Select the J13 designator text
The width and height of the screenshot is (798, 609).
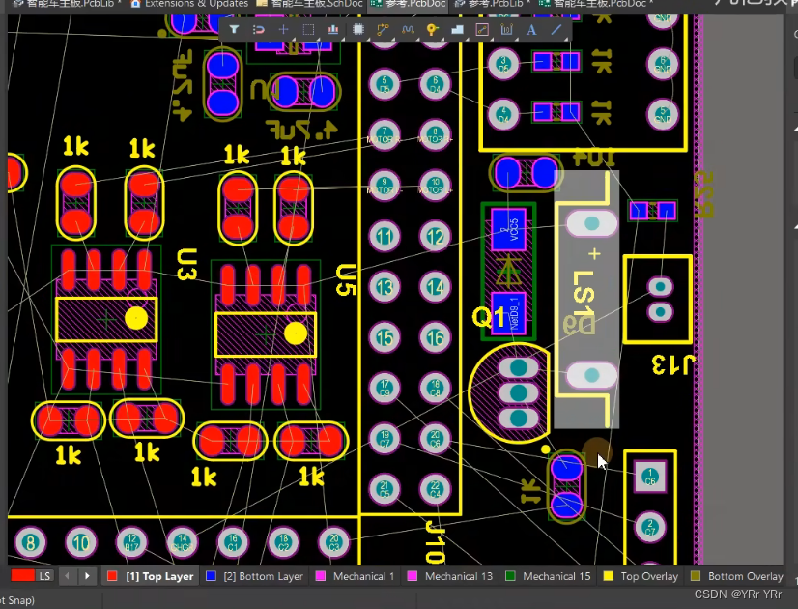click(673, 364)
